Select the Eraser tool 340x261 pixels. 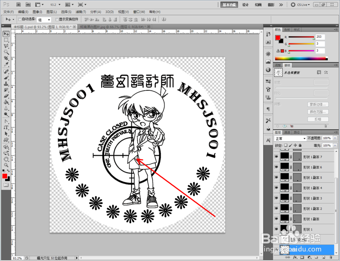point(6,96)
